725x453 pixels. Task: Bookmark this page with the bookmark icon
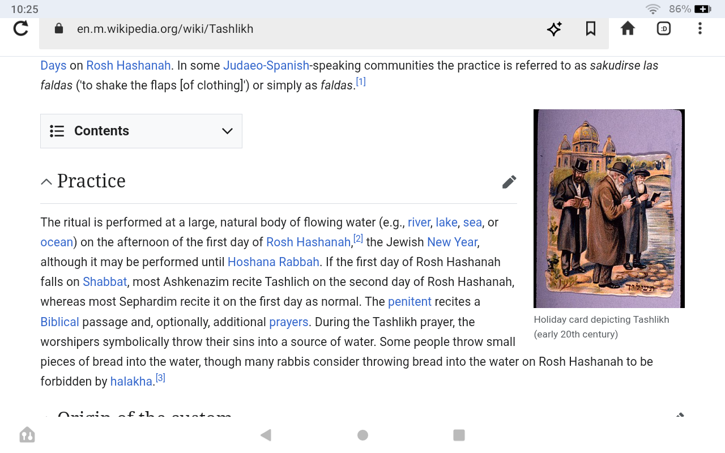591,29
